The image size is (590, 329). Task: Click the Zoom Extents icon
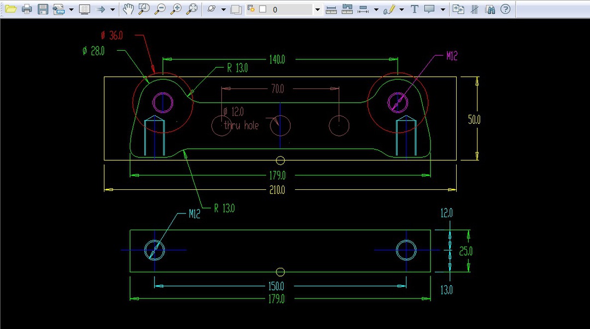(192, 9)
